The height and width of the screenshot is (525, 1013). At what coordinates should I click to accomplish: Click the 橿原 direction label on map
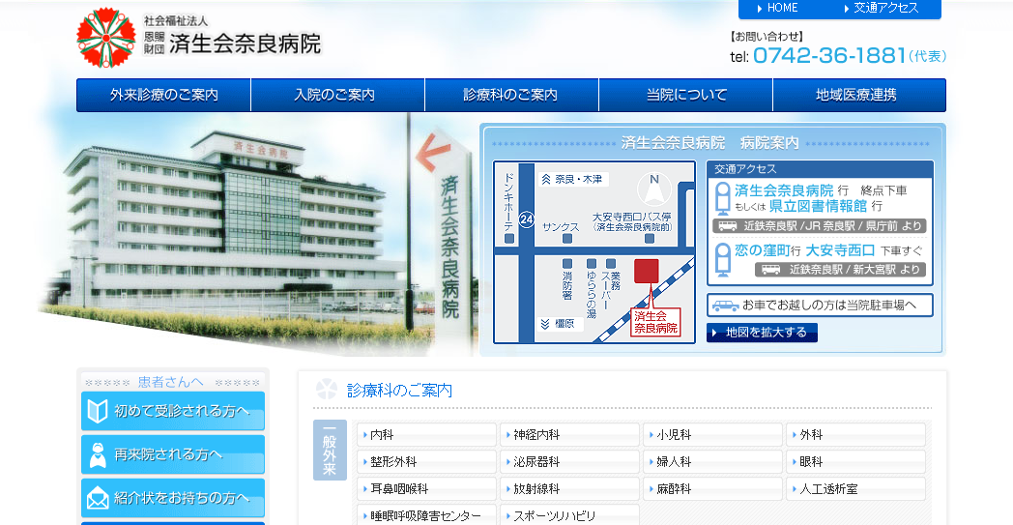click(x=560, y=324)
